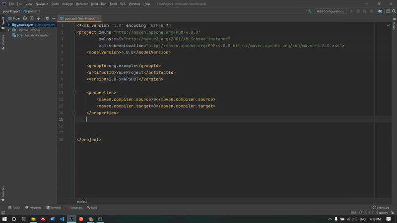Open Windows notification center icon

[389, 219]
